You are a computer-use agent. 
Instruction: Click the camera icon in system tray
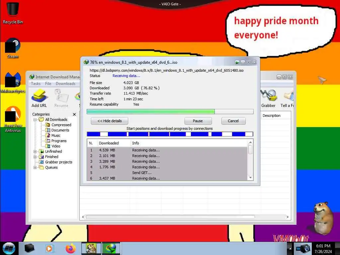click(303, 249)
